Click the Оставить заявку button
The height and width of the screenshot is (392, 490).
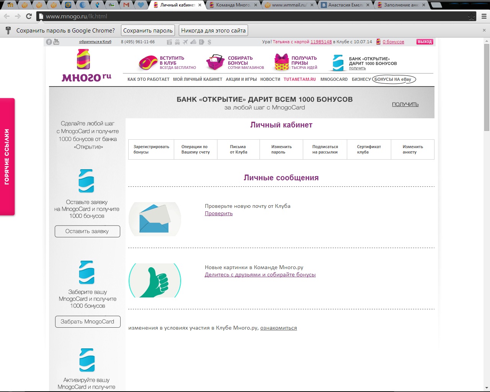87,231
